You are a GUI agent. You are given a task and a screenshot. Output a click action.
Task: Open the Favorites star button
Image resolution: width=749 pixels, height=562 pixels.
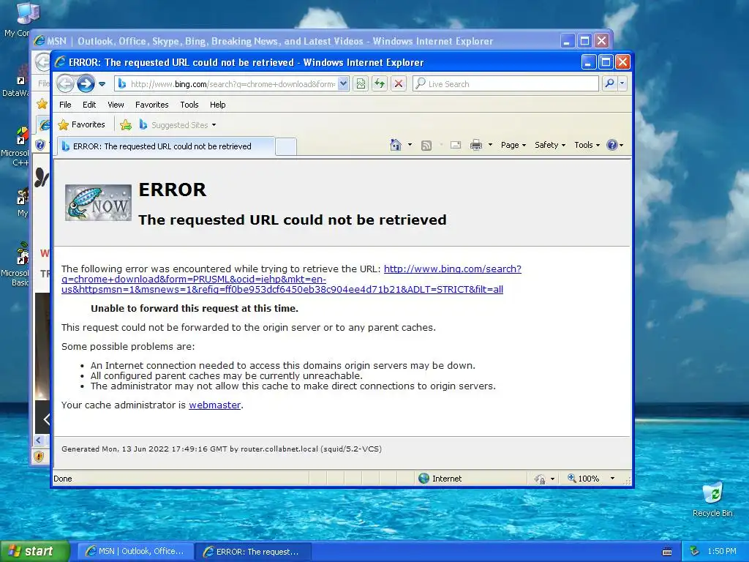coord(81,124)
